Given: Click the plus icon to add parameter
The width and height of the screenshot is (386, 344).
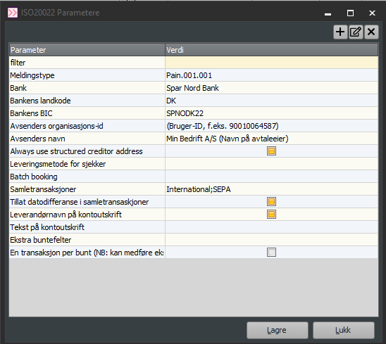Looking at the screenshot, I should tap(340, 32).
